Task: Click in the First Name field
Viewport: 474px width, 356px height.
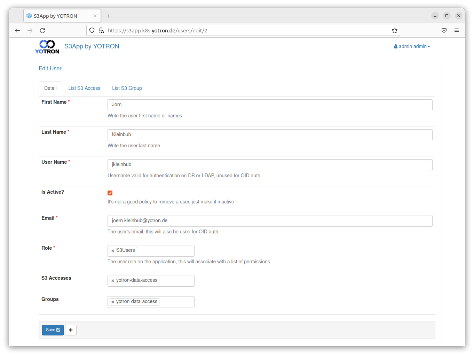Action: (270, 105)
